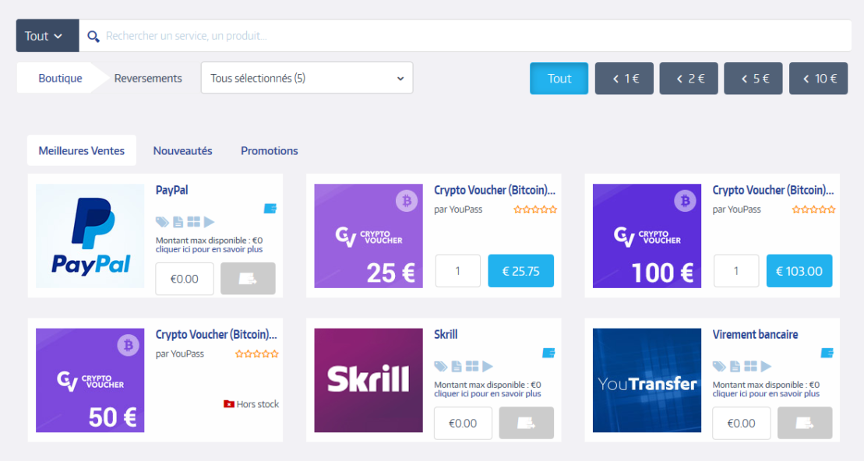Filter prices under 5 €
864x461 pixels.
pos(753,79)
